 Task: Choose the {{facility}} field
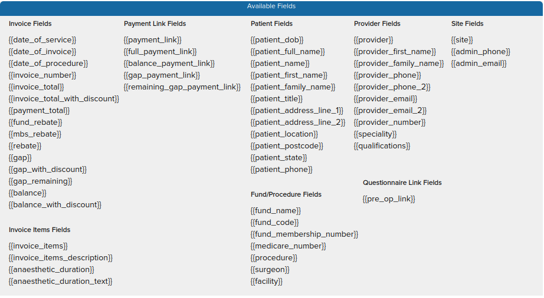267,282
